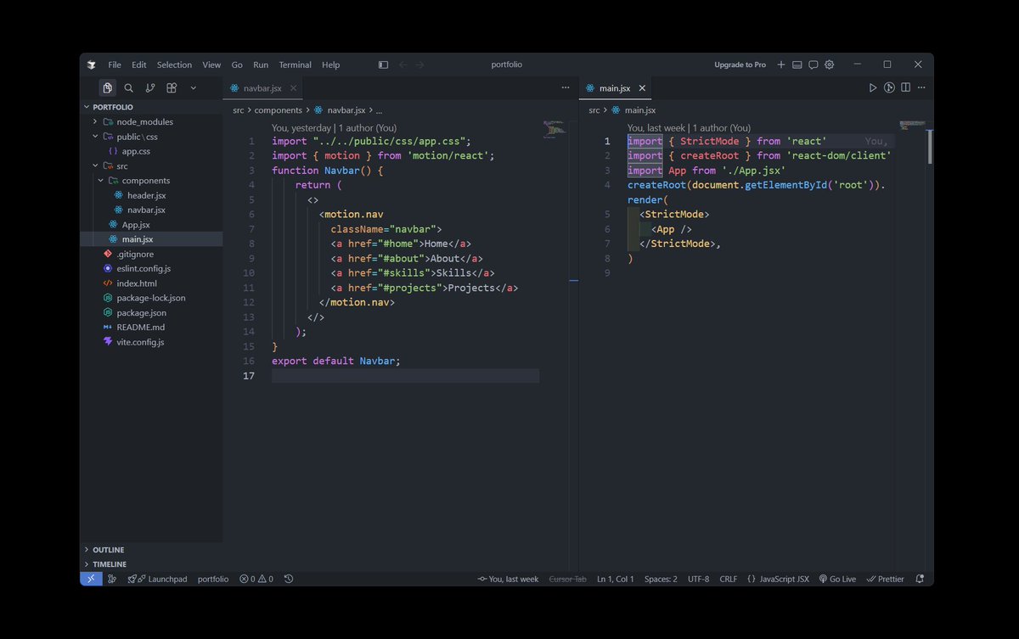1019x639 pixels.
Task: Open Cursor settings gear icon
Action: click(x=830, y=64)
